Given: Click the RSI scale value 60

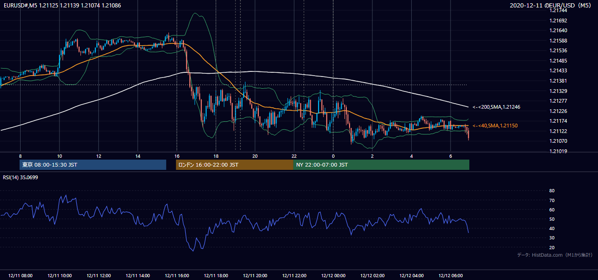Looking at the screenshot, I should click(x=552, y=210).
